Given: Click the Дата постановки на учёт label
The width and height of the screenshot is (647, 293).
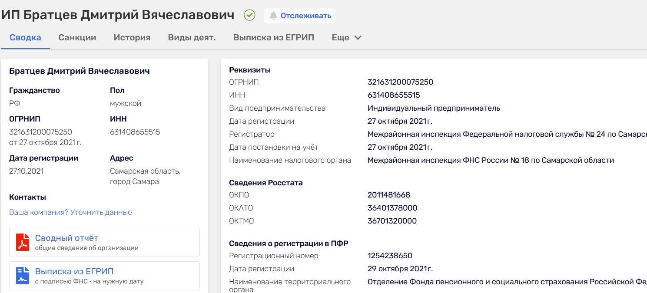Looking at the screenshot, I should pos(274,147).
